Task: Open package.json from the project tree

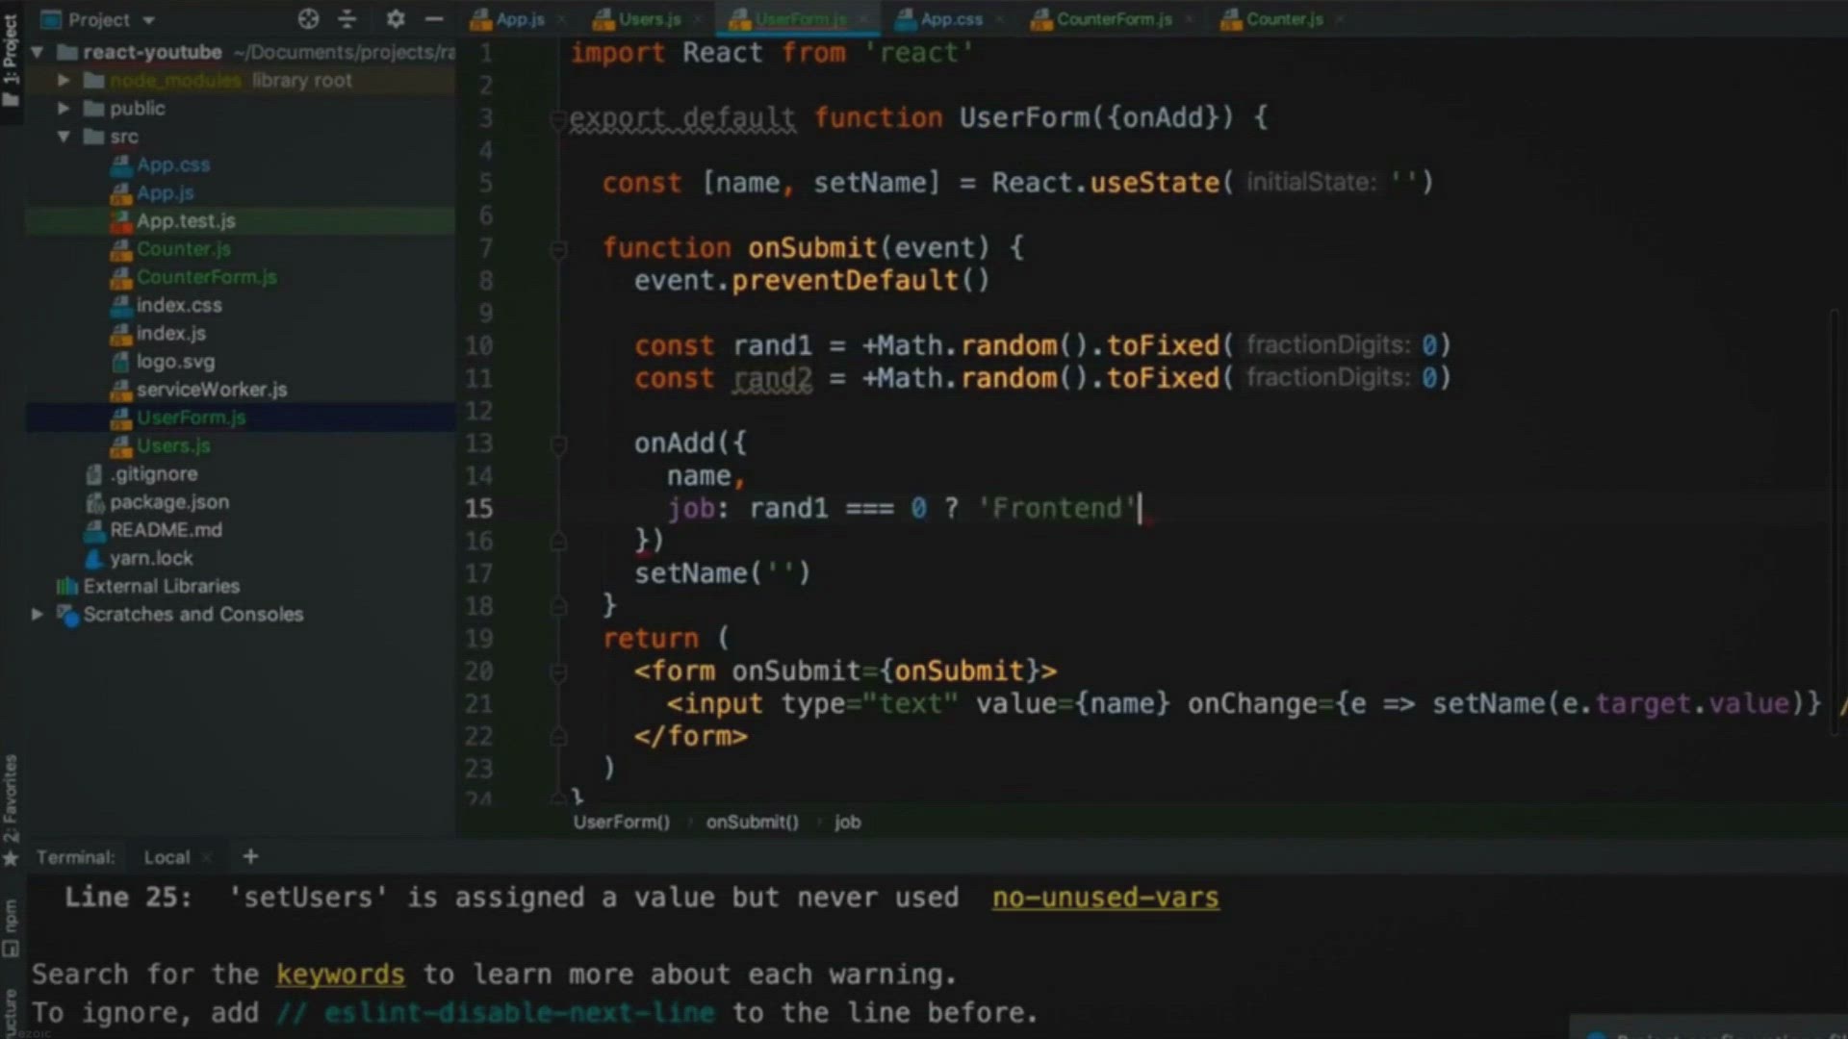Action: click(x=169, y=501)
